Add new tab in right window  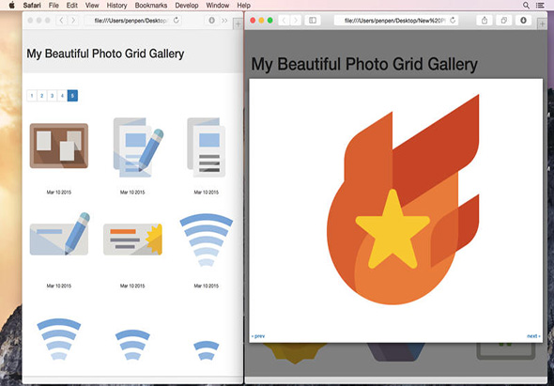pyautogui.click(x=542, y=24)
